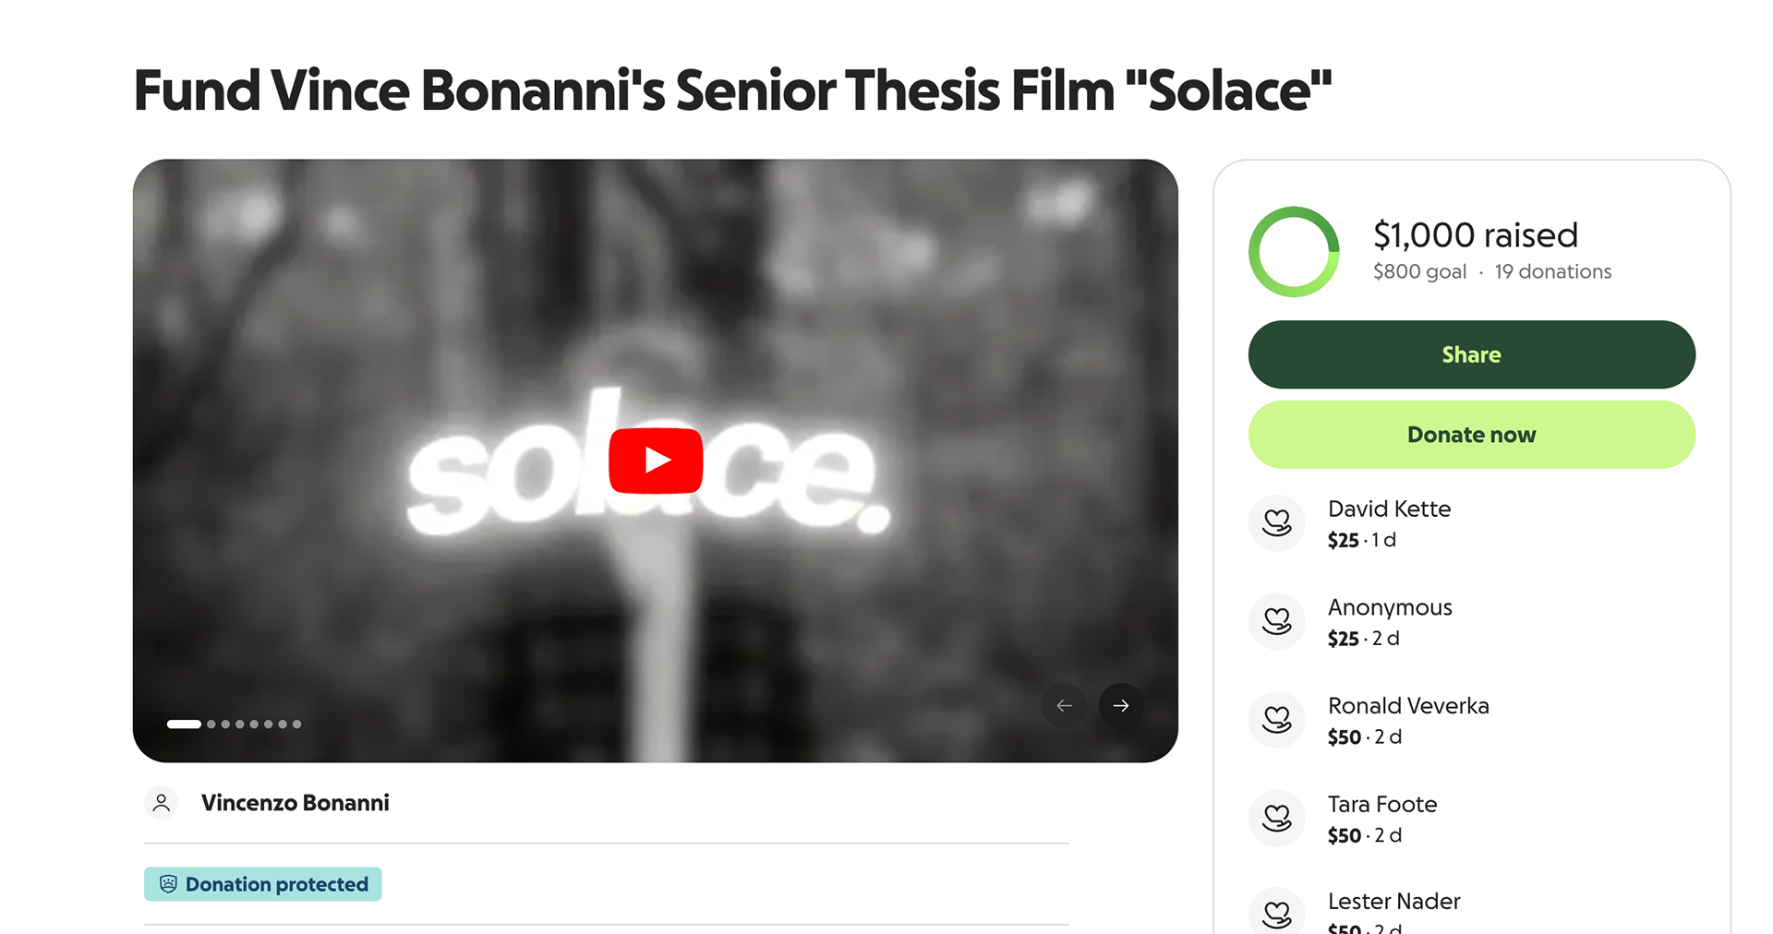The width and height of the screenshot is (1773, 934).
Task: Click the organizer profile avatar icon
Action: tap(162, 803)
